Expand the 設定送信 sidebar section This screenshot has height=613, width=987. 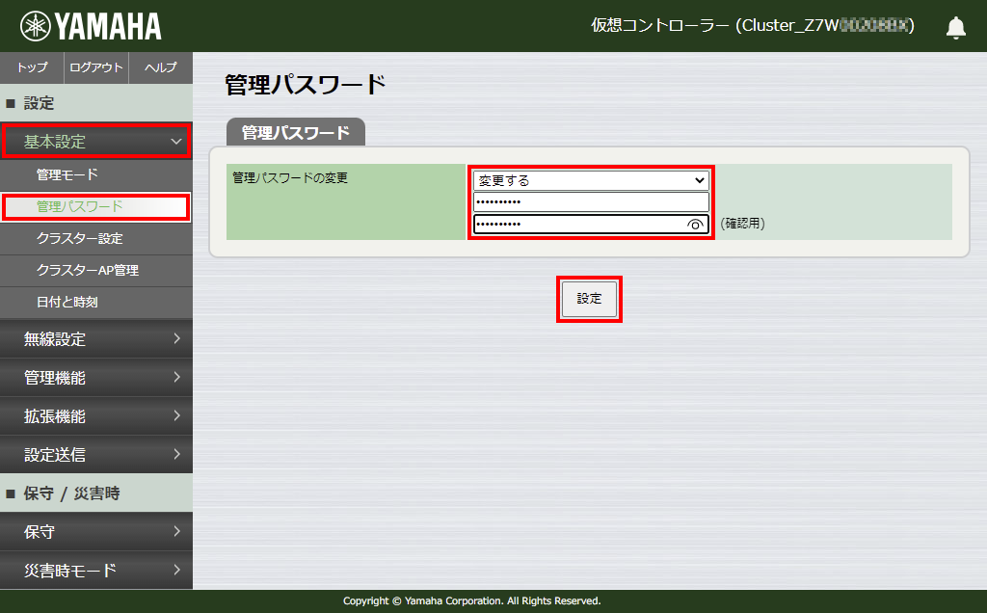96,454
